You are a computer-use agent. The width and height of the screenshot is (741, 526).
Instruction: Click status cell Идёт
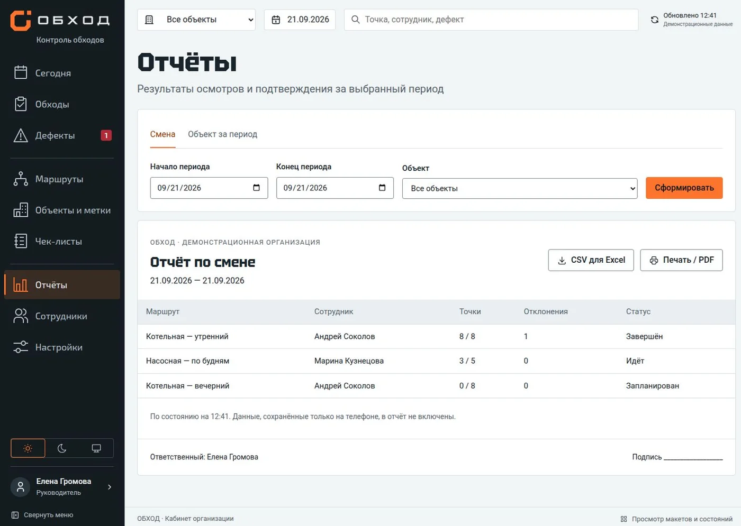(635, 361)
